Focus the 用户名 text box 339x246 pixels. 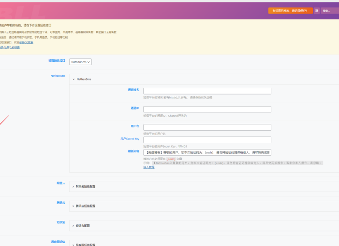click(207, 127)
